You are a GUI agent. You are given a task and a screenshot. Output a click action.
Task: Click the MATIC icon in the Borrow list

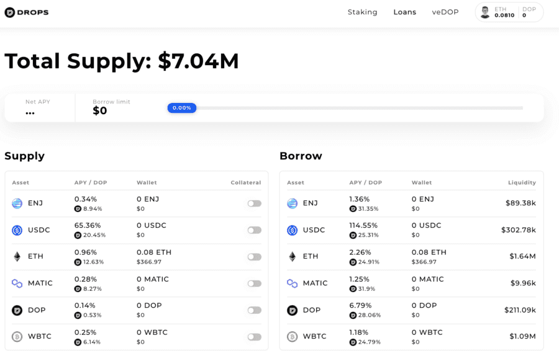pyautogui.click(x=292, y=283)
